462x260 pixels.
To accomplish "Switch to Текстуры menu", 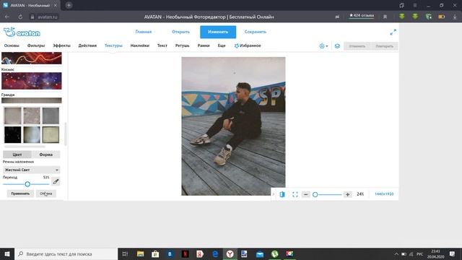I will pos(113,45).
